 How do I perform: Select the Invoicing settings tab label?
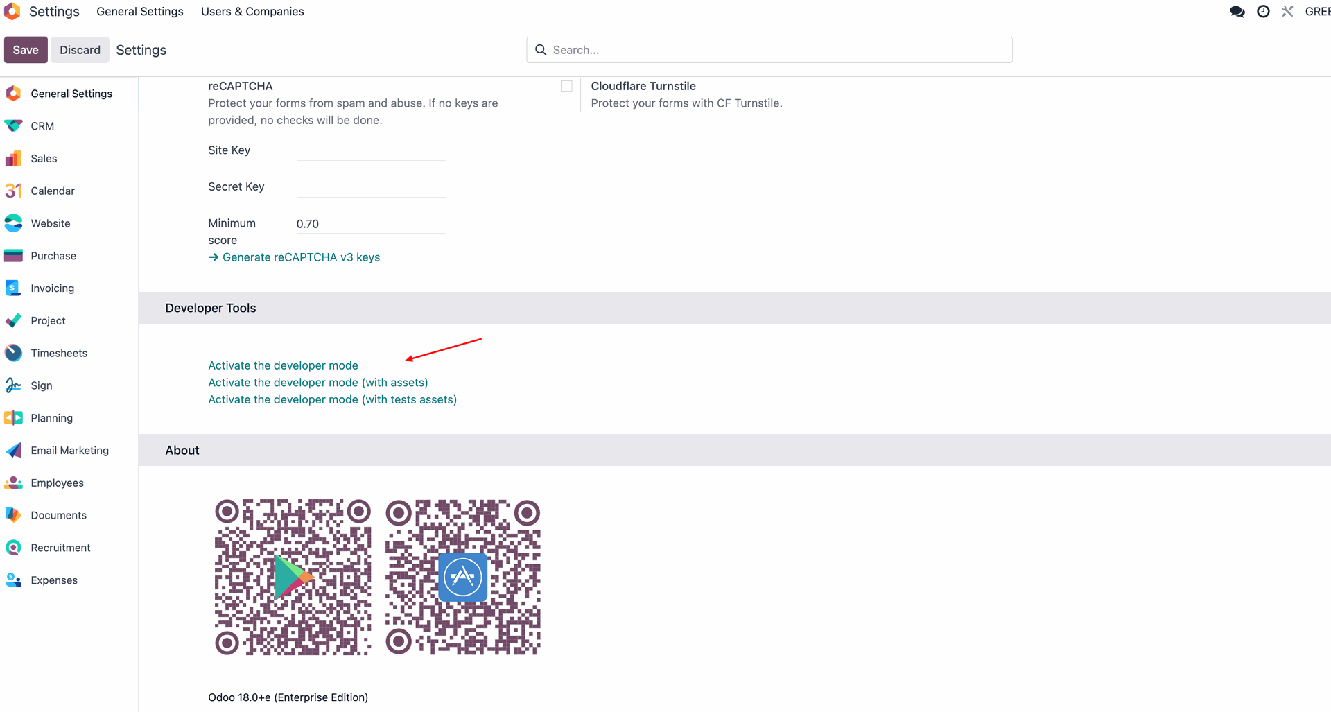pyautogui.click(x=53, y=288)
